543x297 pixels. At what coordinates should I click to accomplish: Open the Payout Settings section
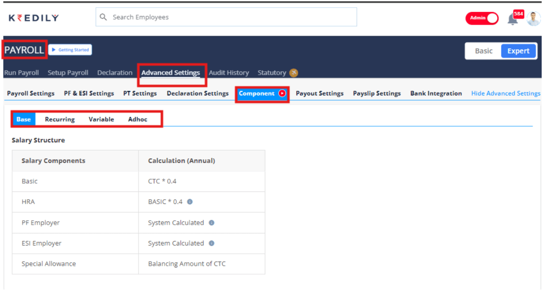pyautogui.click(x=320, y=93)
